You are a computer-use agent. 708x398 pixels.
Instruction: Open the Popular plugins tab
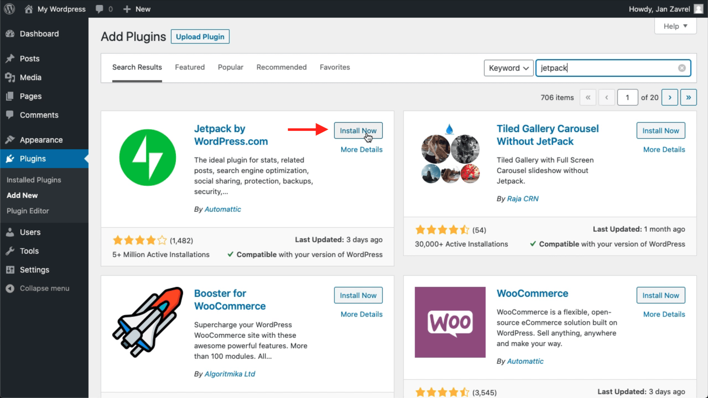[230, 67]
